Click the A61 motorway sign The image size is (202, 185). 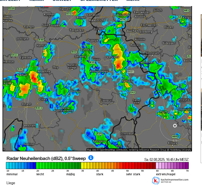[x=186, y=10]
